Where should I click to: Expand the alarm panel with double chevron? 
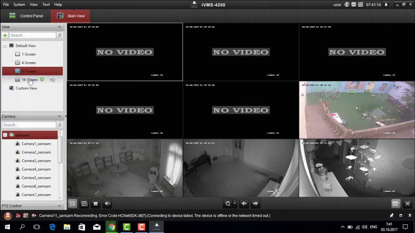(410, 216)
